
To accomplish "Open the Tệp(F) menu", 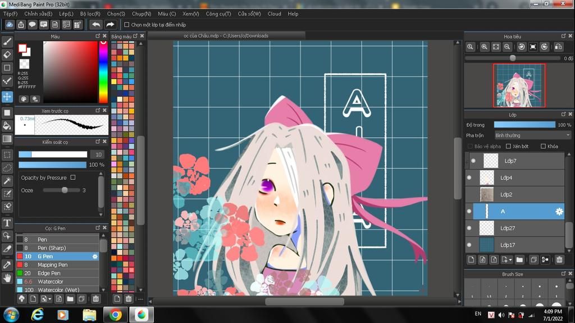I will [10, 13].
